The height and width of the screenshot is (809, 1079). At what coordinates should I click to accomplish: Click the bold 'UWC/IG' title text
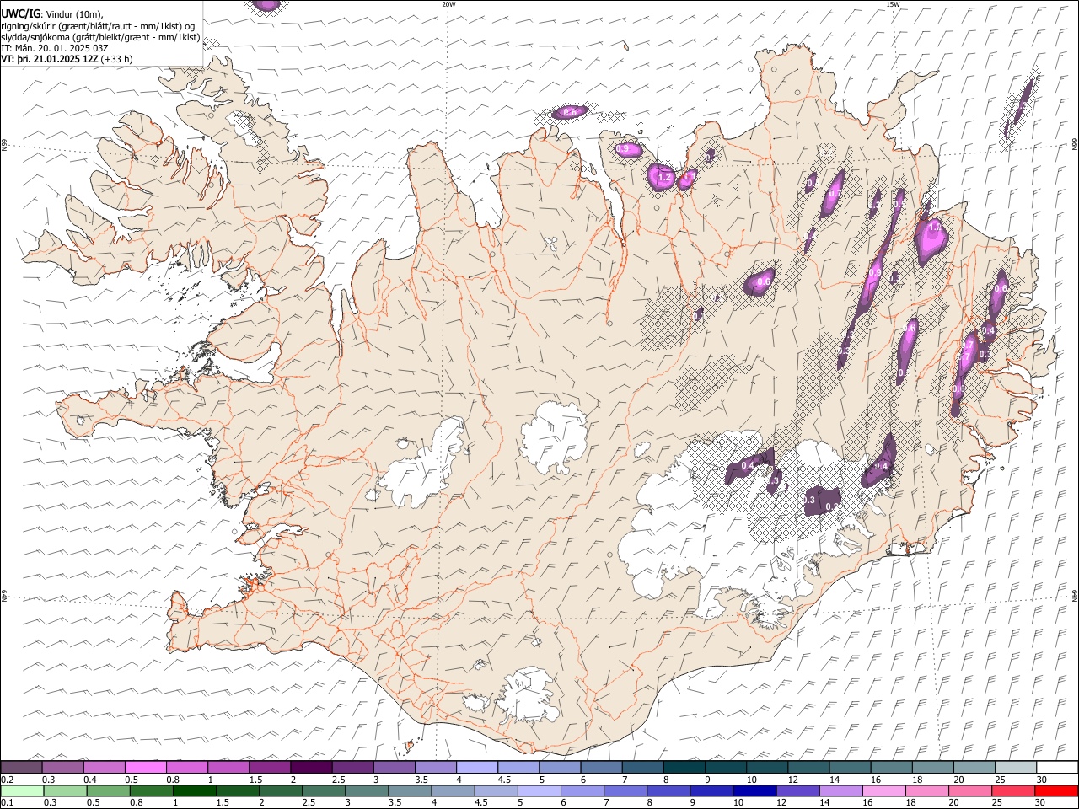20,13
